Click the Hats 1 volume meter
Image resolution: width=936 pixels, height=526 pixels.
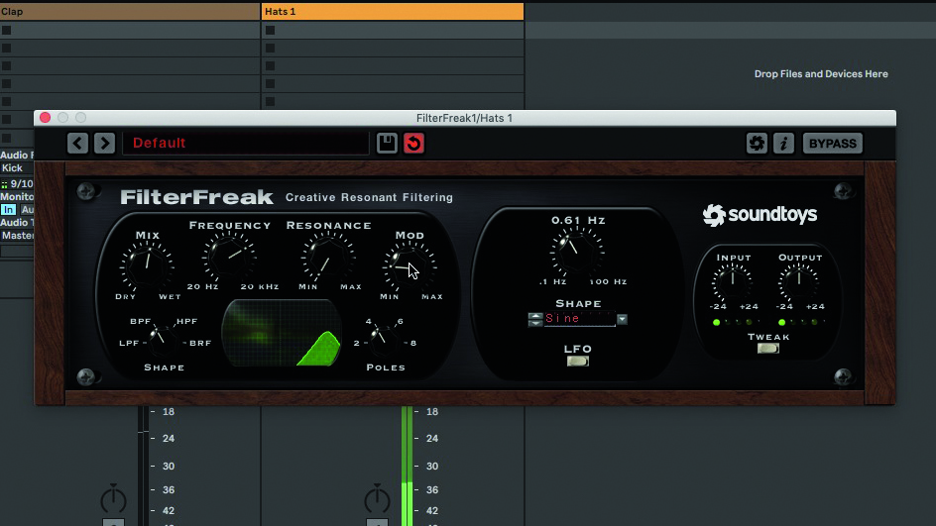click(x=407, y=467)
